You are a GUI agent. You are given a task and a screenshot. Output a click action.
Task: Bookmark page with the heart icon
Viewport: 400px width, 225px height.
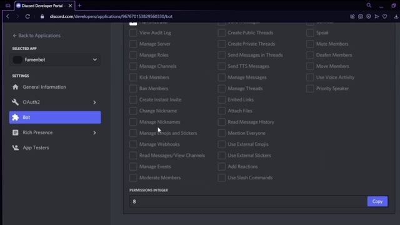[x=385, y=16]
